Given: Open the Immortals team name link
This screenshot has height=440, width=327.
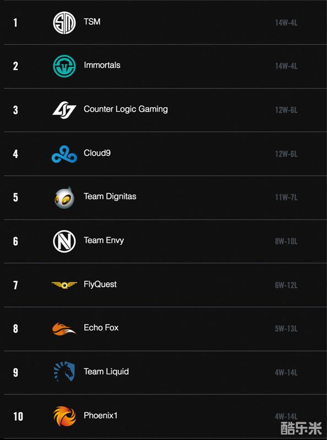Looking at the screenshot, I should coord(102,65).
